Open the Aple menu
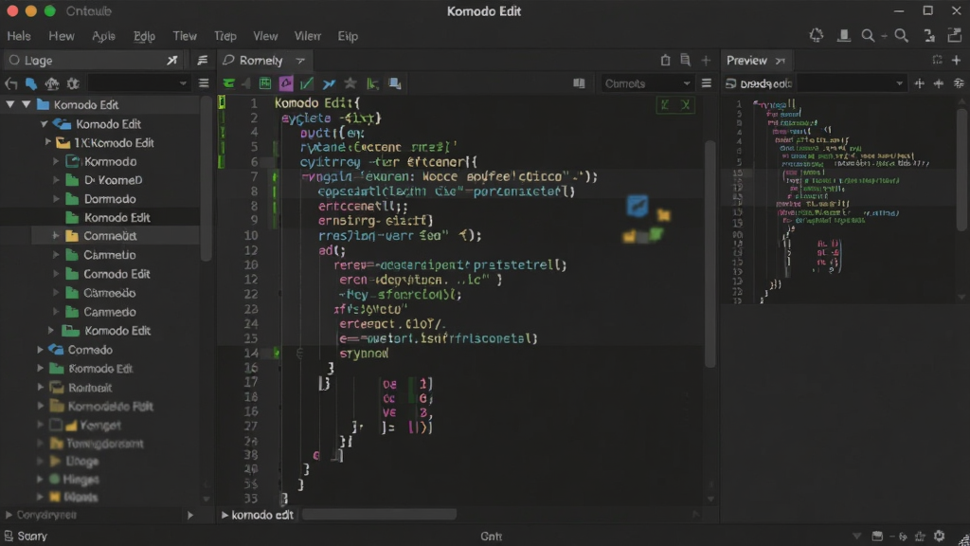Image resolution: width=970 pixels, height=546 pixels. 103,36
